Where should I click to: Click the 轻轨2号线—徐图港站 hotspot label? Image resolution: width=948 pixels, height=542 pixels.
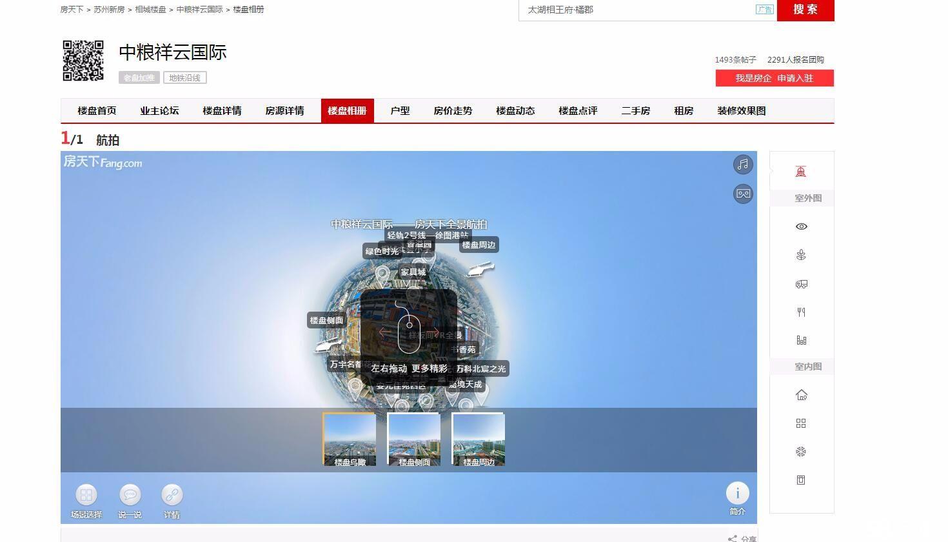tap(428, 236)
